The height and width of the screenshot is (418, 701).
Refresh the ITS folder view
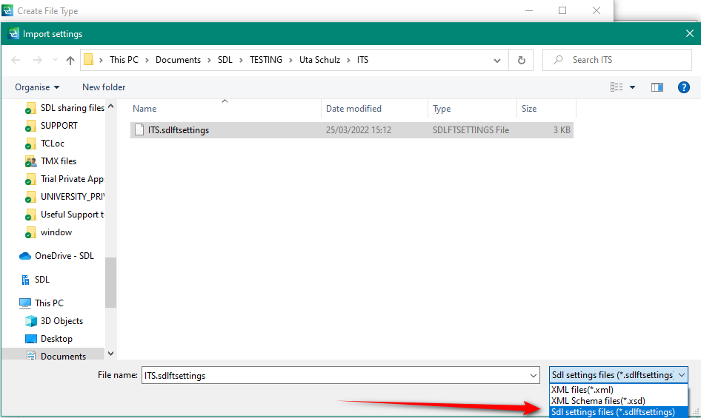click(521, 60)
